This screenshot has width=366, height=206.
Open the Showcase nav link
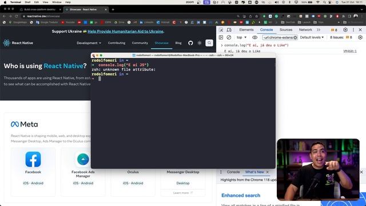[x=161, y=43]
